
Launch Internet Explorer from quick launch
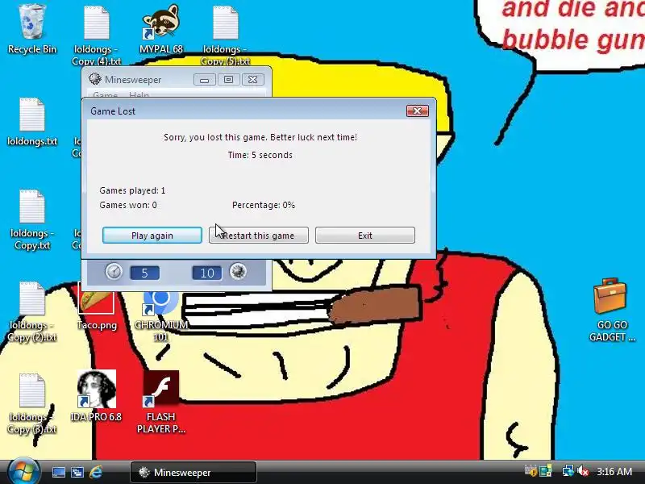pyautogui.click(x=96, y=472)
